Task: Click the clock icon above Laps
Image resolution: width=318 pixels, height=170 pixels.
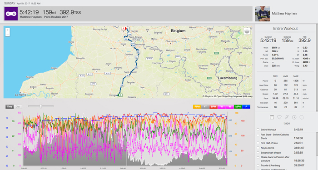Action: 294,117
